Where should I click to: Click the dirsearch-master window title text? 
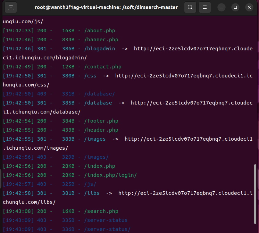pos(106,7)
